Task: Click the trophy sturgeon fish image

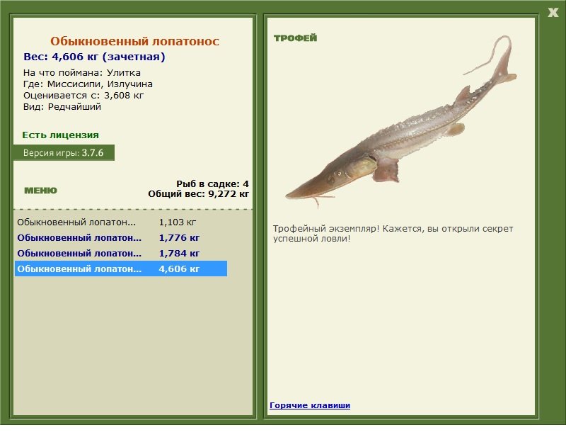Action: point(401,122)
